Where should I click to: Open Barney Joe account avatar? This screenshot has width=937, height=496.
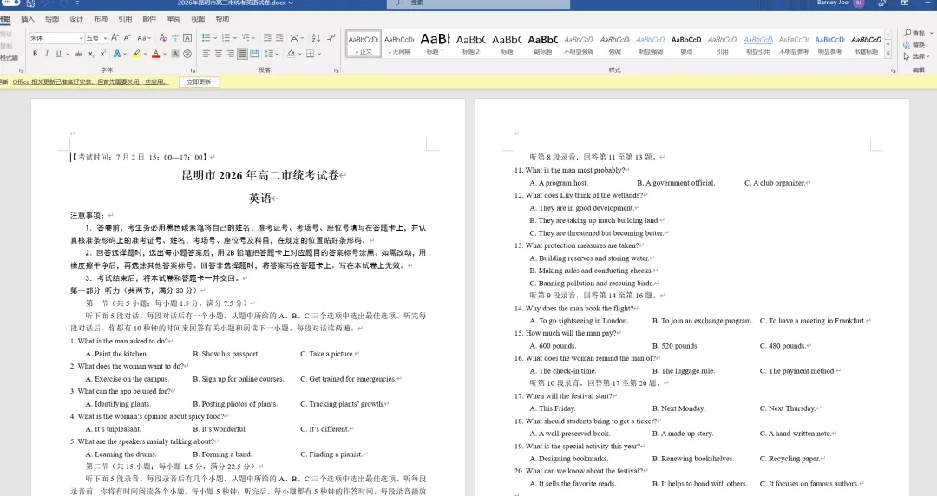tap(859, 3)
